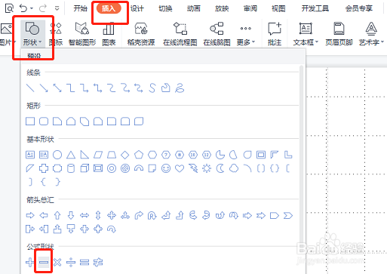Select the heart shape

[x=180, y=168]
